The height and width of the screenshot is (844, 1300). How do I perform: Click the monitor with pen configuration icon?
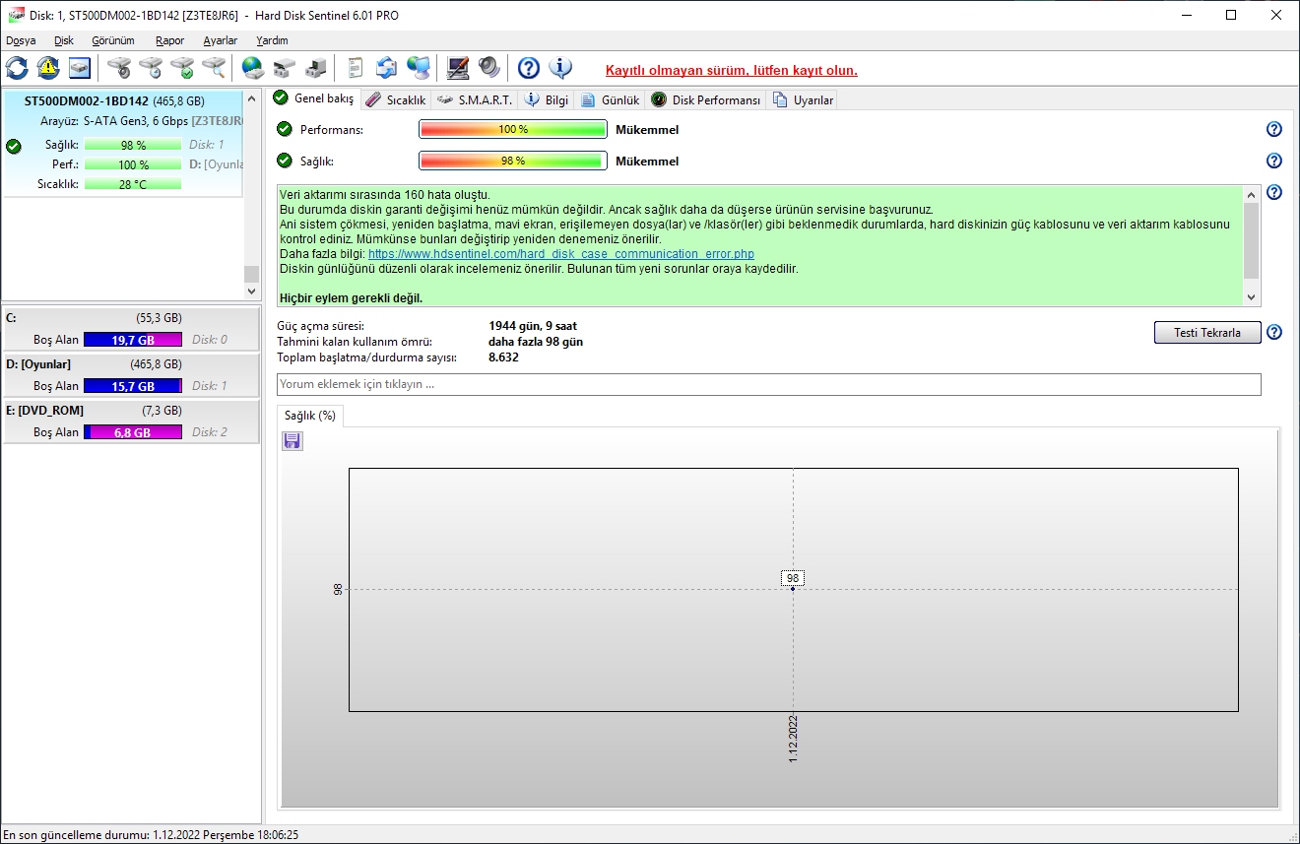click(458, 68)
